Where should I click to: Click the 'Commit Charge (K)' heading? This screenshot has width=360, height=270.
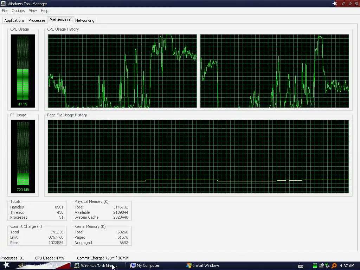26,227
